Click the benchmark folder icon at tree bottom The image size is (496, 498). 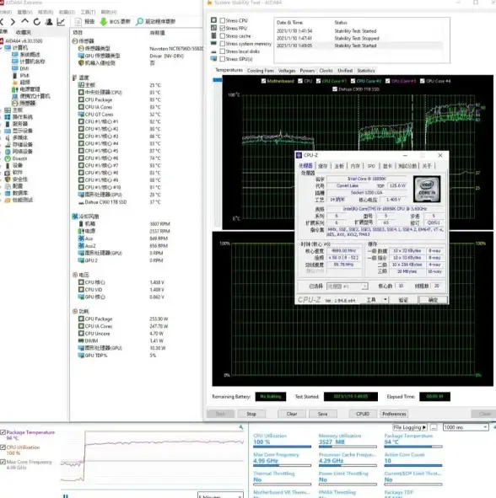click(8, 200)
